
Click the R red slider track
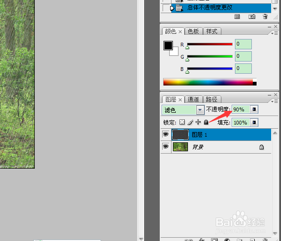click(210, 44)
